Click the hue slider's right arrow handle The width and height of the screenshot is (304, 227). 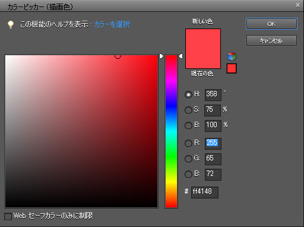coord(180,56)
